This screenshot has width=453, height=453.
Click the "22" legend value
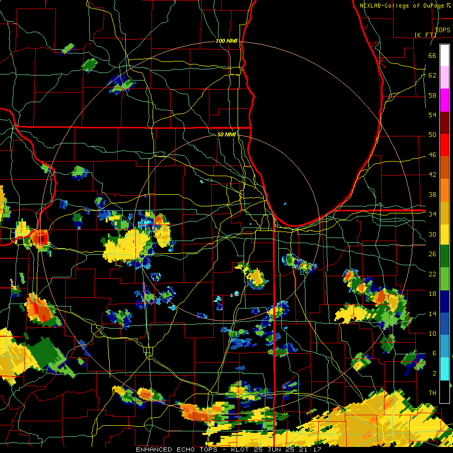click(432, 274)
